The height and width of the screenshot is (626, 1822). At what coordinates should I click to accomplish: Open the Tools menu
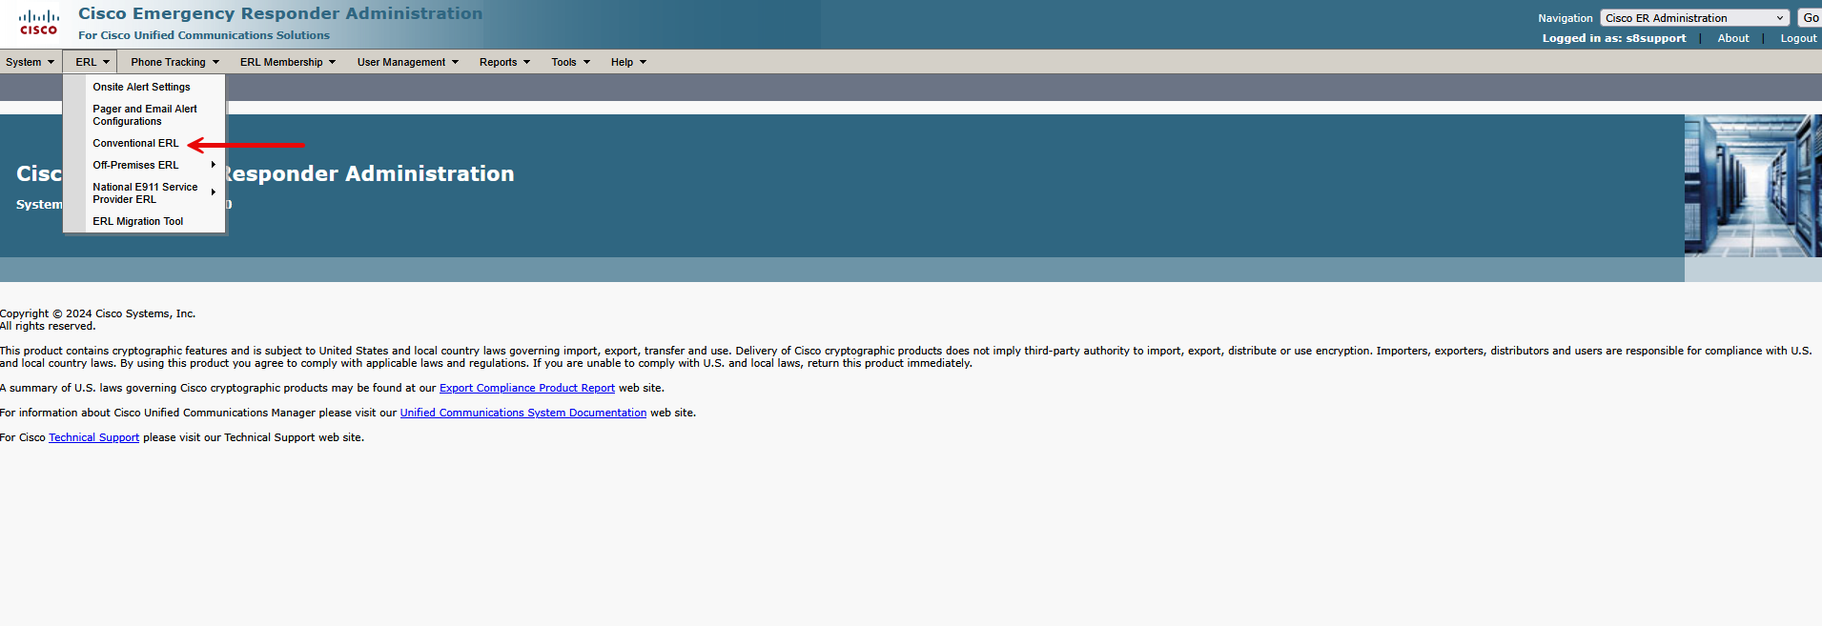click(570, 62)
